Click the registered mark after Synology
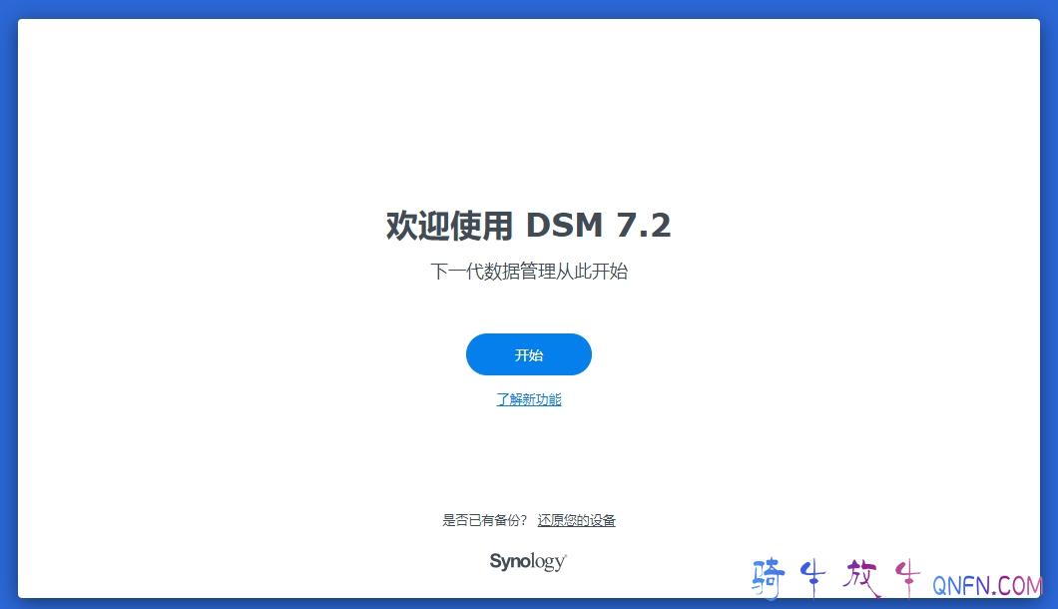 tap(566, 556)
